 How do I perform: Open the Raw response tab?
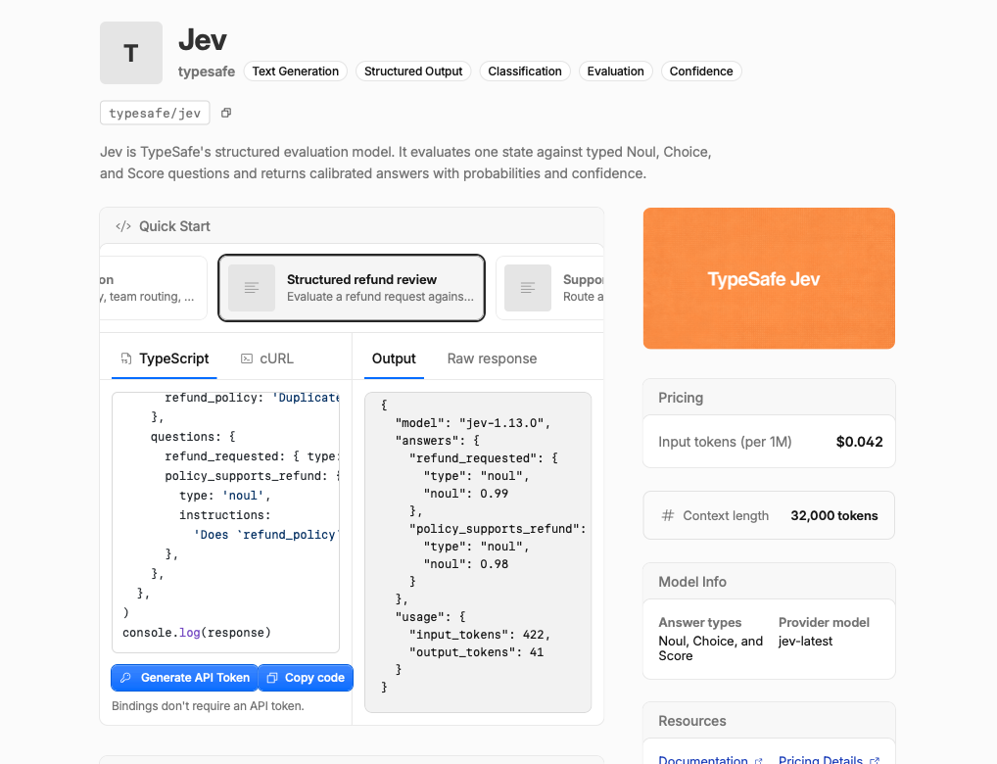(x=493, y=358)
